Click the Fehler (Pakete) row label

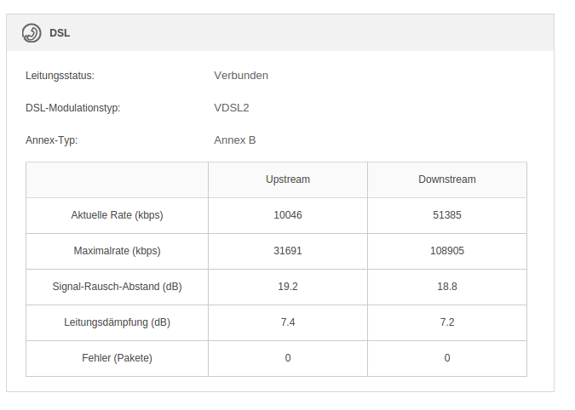(117, 358)
